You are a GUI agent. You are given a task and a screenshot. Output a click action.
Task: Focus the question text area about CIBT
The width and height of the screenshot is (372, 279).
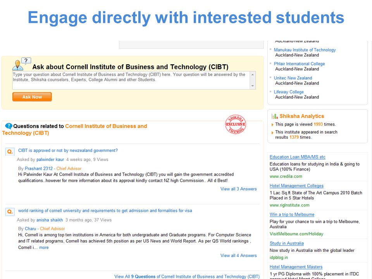click(131, 80)
